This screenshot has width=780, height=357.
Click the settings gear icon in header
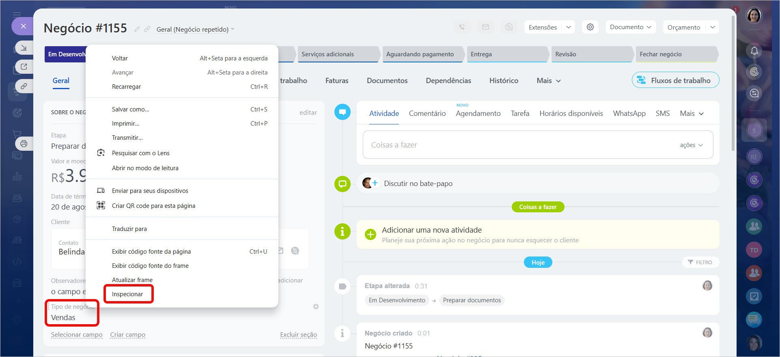pos(590,27)
